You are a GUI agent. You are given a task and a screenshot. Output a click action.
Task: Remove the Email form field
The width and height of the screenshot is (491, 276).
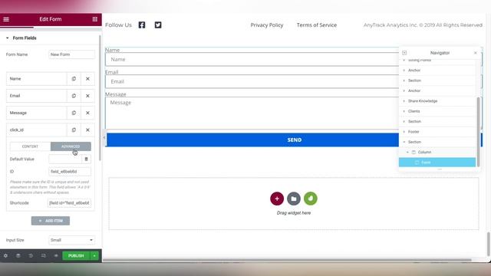click(87, 96)
